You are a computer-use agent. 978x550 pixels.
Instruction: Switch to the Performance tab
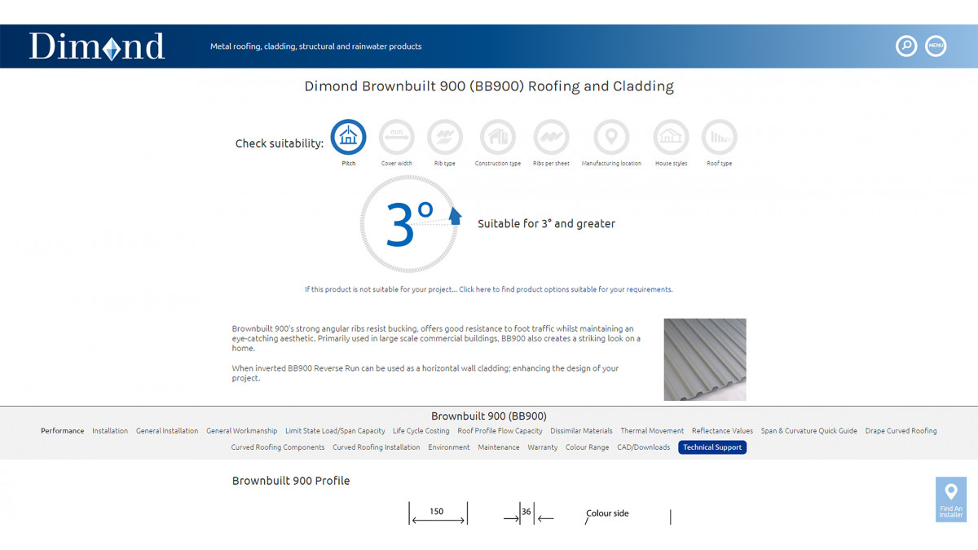pyautogui.click(x=63, y=431)
